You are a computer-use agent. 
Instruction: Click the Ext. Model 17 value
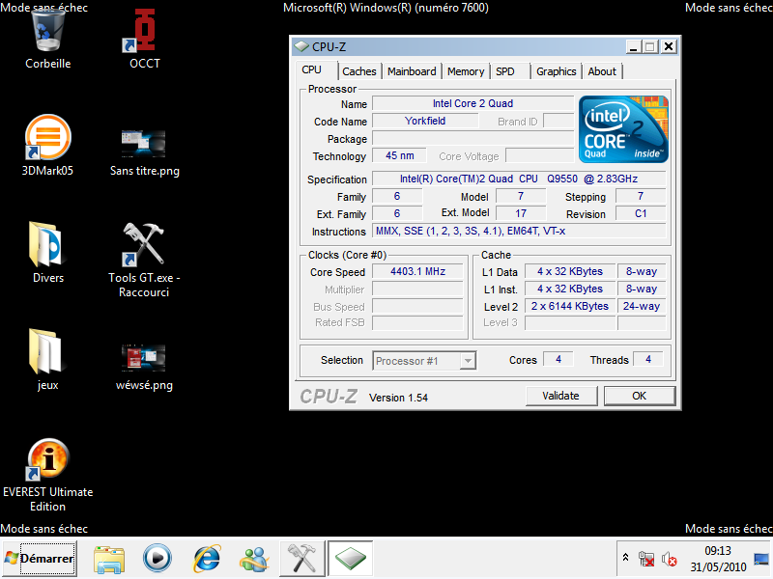click(x=521, y=213)
